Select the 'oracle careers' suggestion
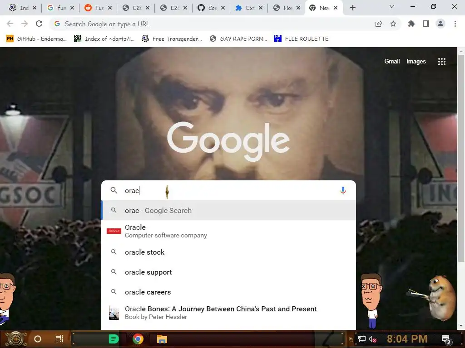 (228, 292)
